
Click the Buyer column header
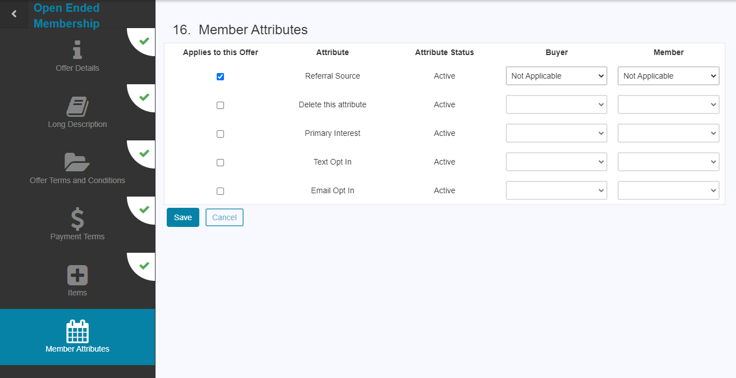pos(557,52)
